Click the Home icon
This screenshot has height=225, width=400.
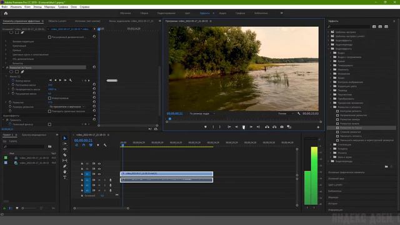[x=6, y=14]
